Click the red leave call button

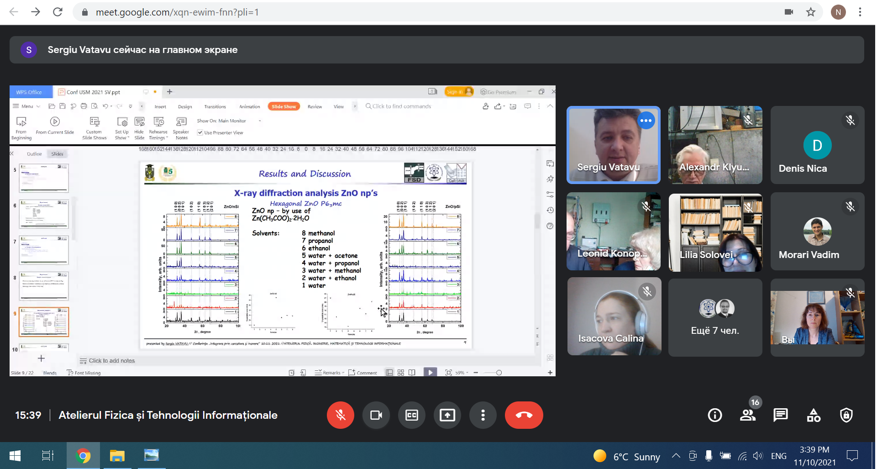(x=524, y=415)
